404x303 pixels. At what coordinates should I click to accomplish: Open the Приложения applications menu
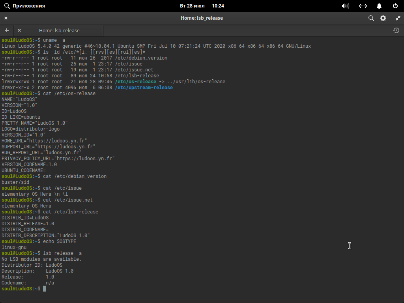click(x=28, y=6)
